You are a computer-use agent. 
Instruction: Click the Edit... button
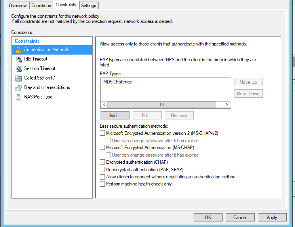click(147, 115)
